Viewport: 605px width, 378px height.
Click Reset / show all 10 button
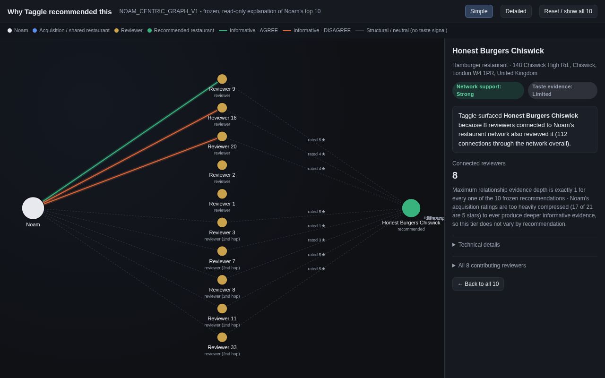point(568,11)
